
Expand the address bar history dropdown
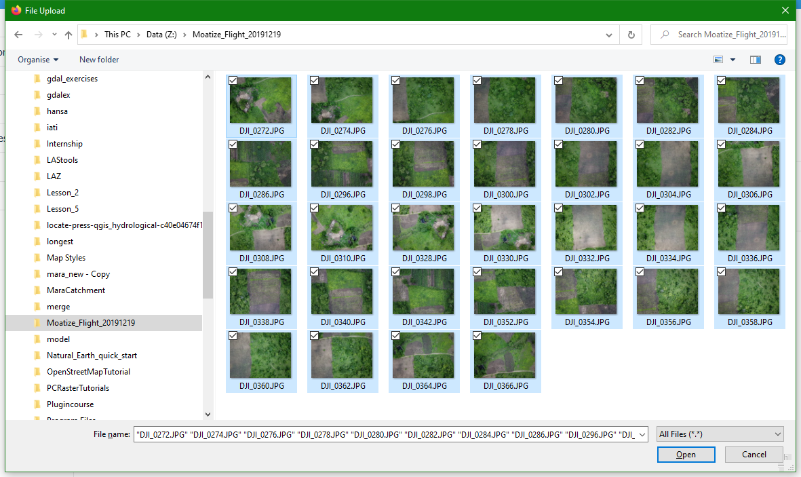coord(609,35)
